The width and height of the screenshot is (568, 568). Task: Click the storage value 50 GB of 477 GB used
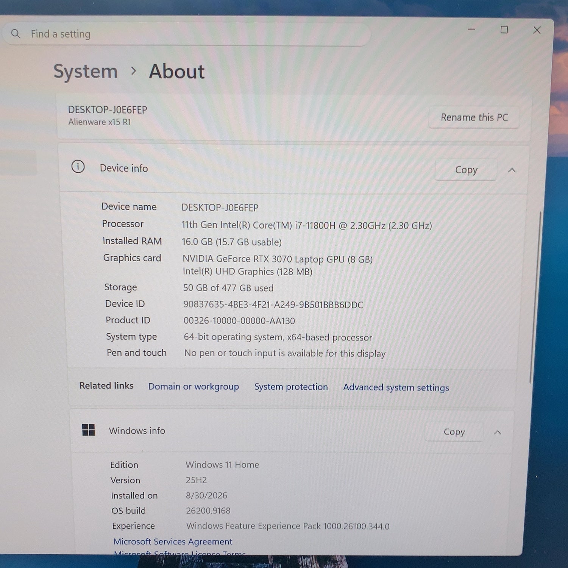228,288
